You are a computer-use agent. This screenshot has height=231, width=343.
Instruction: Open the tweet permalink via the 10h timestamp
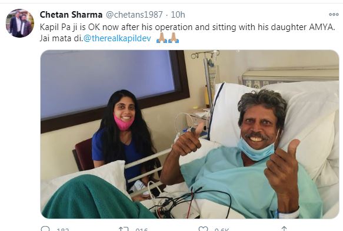click(178, 15)
